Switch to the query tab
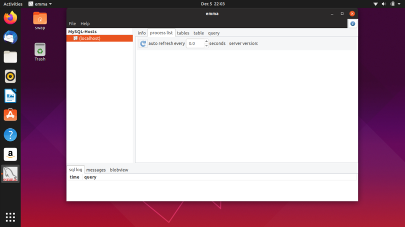The image size is (405, 227). coord(213,33)
